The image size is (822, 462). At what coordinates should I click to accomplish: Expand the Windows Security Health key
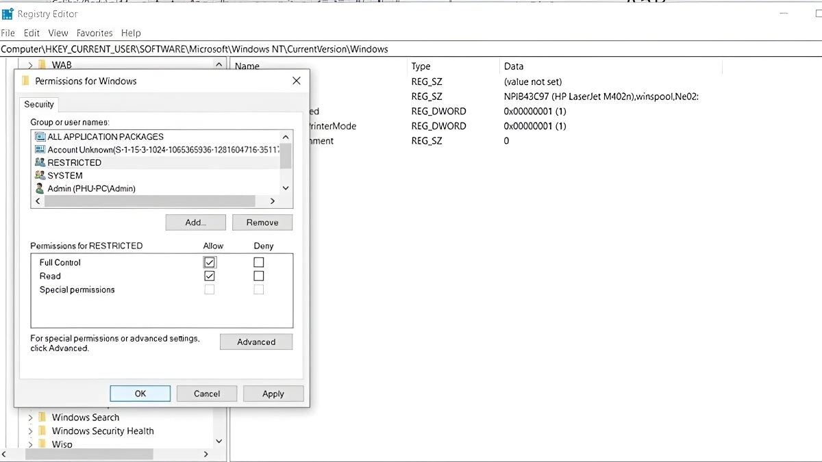pos(29,431)
